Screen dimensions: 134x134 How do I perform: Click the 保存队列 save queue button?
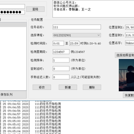13,95
